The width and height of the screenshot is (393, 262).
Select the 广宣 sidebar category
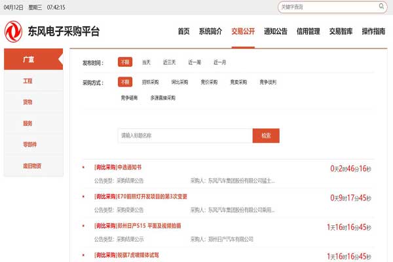coord(33,59)
